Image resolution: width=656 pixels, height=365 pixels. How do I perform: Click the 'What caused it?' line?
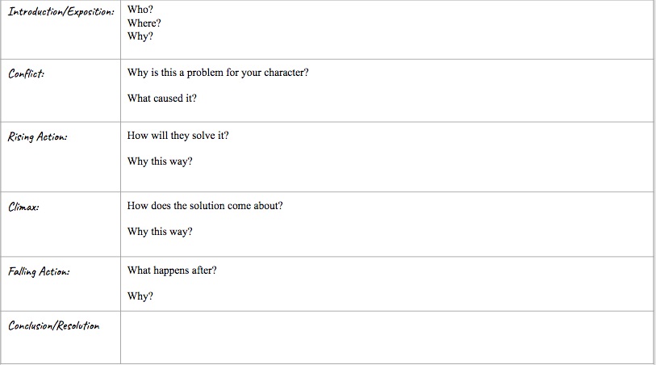[162, 99]
